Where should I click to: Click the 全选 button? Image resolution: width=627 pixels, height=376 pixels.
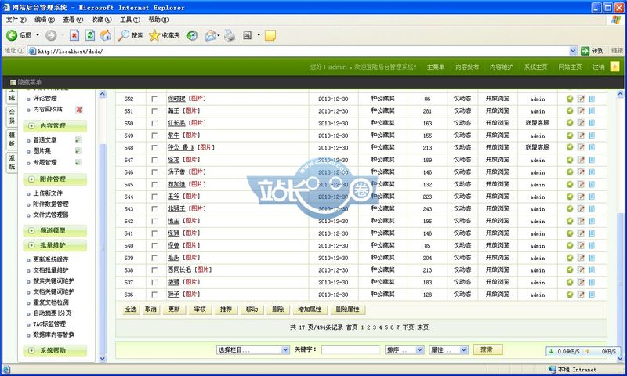(x=131, y=309)
